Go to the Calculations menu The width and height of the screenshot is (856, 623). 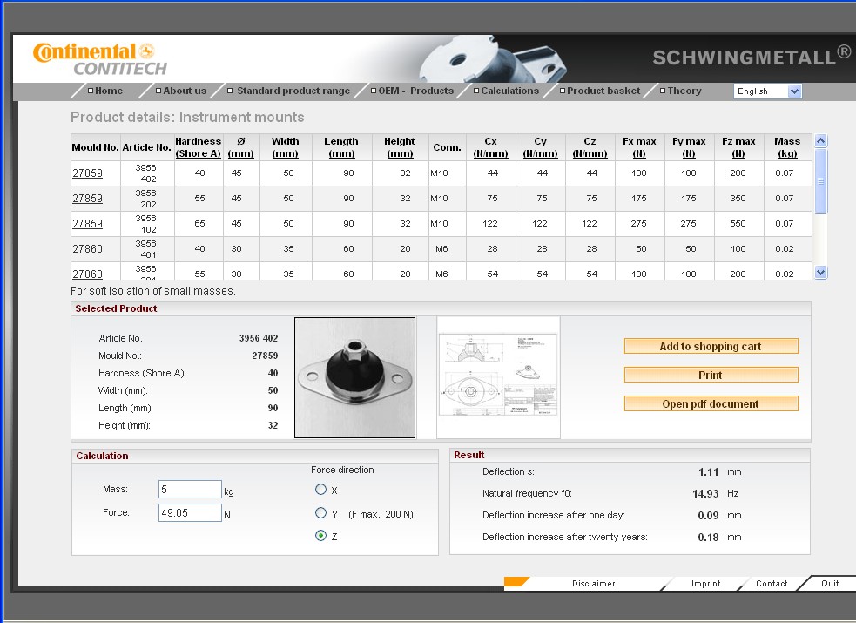click(x=509, y=91)
